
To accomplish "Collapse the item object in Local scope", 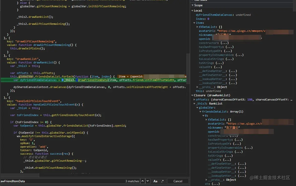I will point(194,23).
